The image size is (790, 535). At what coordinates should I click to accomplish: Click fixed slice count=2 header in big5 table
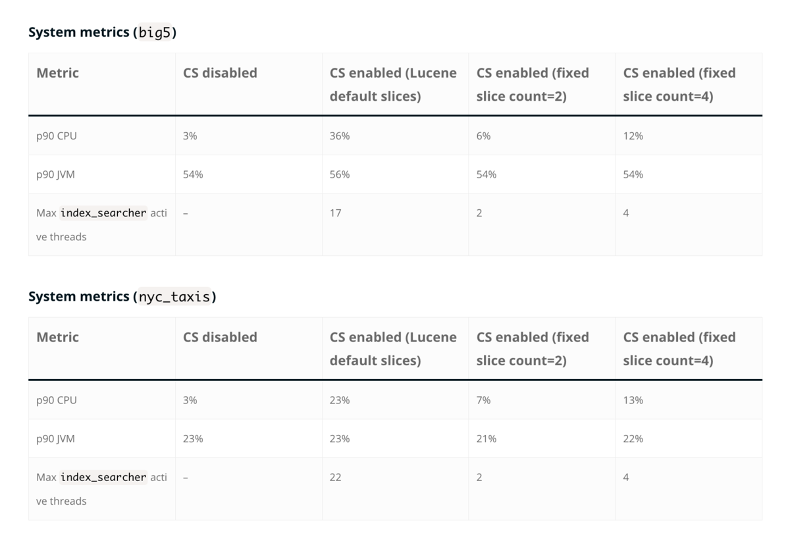pos(533,85)
